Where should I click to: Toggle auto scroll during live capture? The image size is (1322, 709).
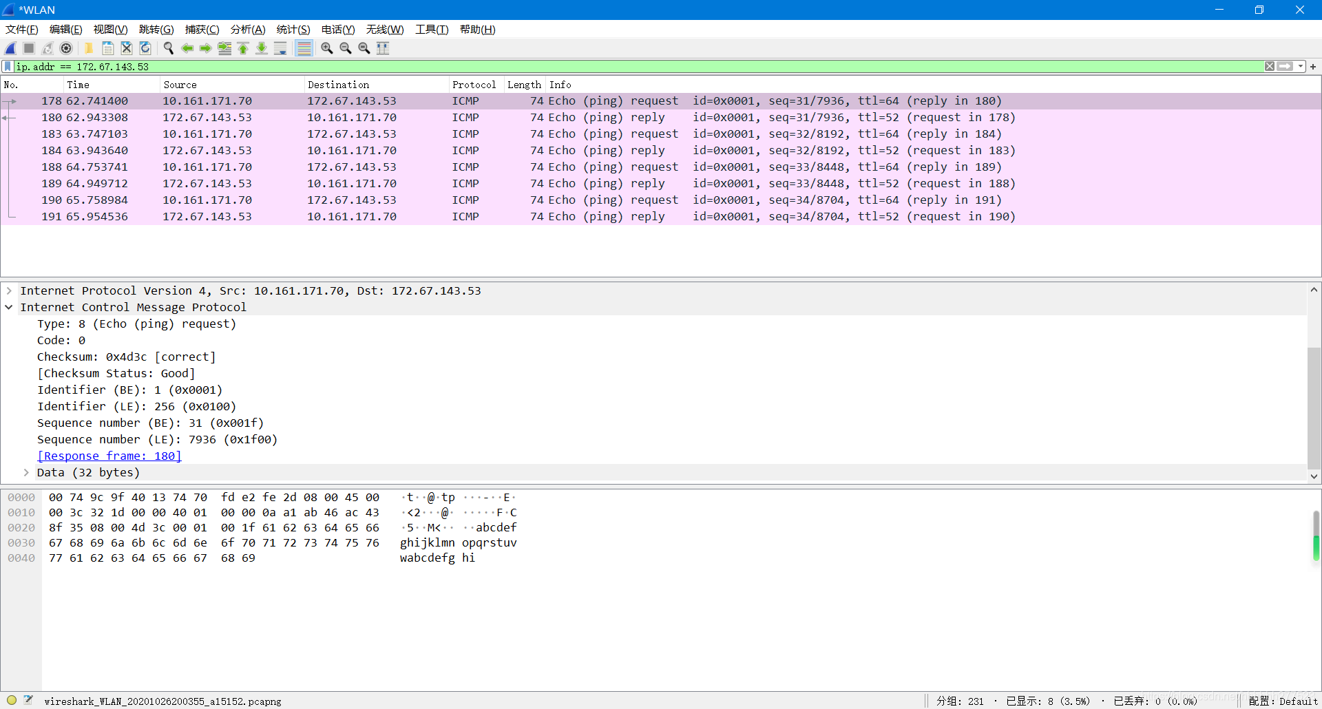pyautogui.click(x=280, y=48)
